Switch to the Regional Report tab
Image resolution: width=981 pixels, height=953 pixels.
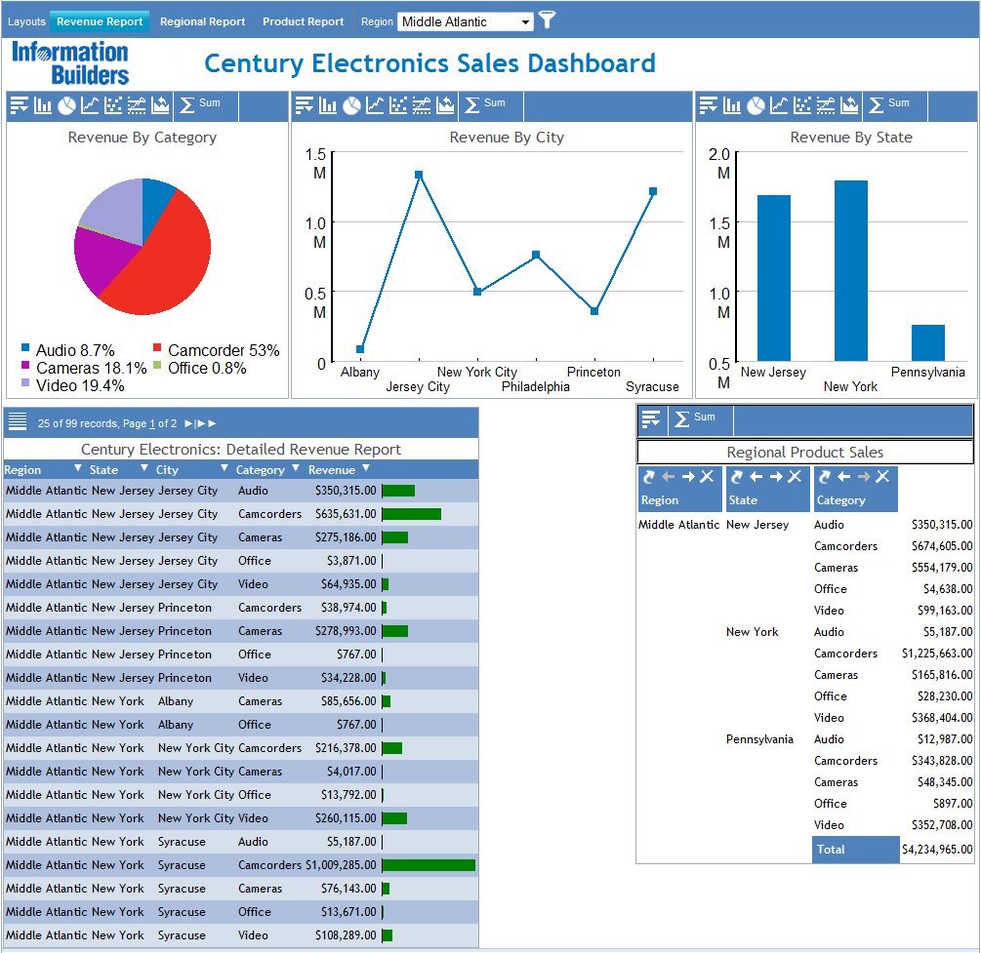(x=202, y=21)
